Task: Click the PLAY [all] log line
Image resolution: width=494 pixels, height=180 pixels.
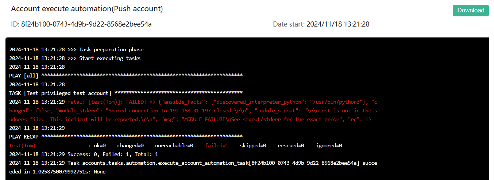Action: [x=126, y=76]
